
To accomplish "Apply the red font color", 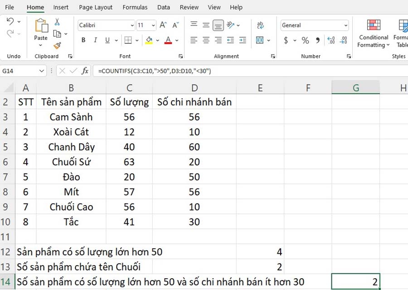I will (x=168, y=40).
